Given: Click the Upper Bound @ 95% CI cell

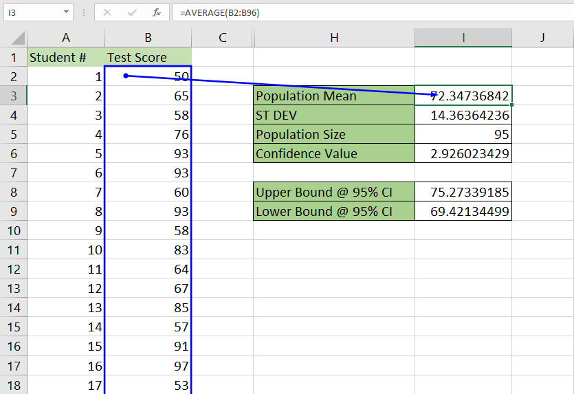Looking at the screenshot, I should click(x=334, y=192).
